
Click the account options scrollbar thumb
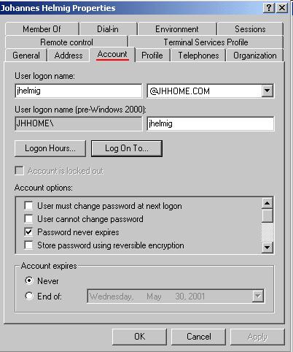pos(267,215)
